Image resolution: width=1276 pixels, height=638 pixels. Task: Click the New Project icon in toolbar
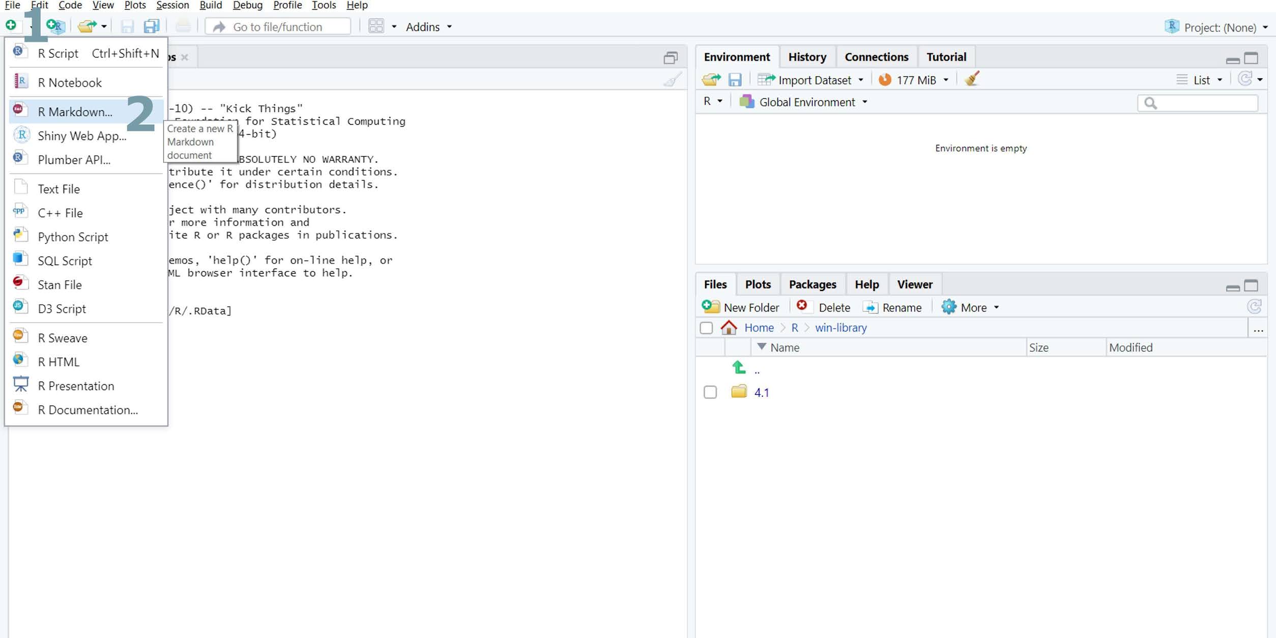click(55, 26)
